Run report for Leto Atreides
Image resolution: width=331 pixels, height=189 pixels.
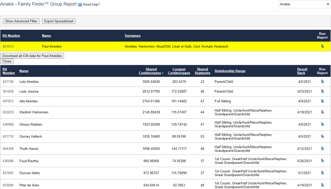(322, 82)
